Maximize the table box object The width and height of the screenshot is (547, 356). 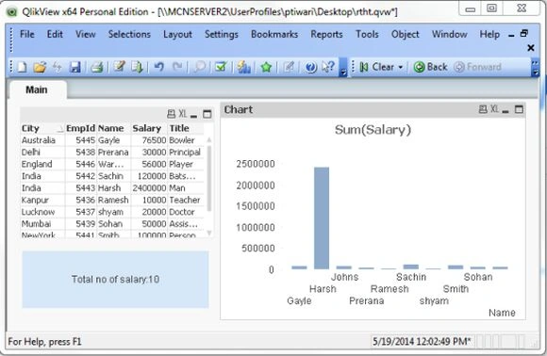[x=207, y=114]
